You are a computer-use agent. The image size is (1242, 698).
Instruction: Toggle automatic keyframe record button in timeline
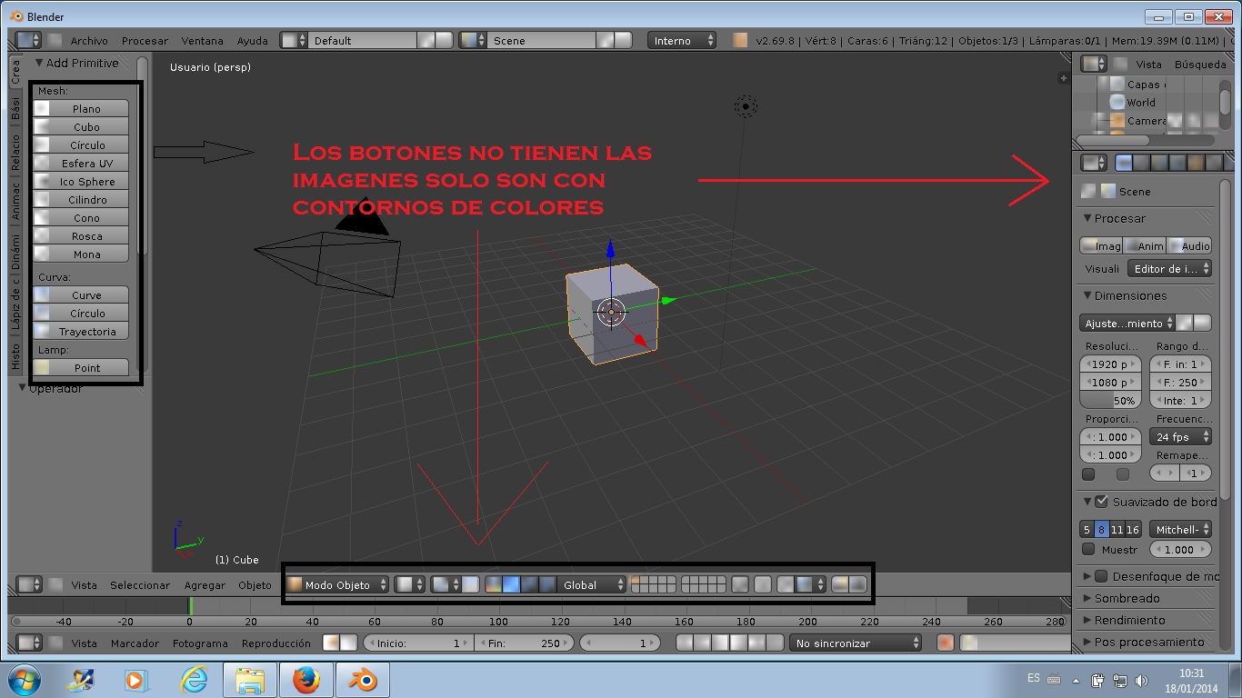(946, 643)
